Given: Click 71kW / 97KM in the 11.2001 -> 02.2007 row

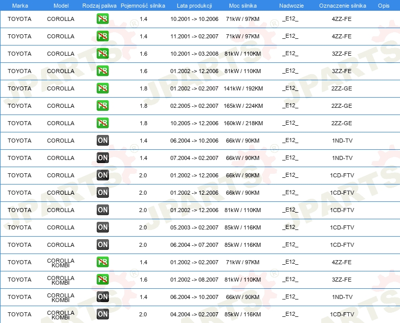Looking at the screenshot, I should [x=242, y=36].
